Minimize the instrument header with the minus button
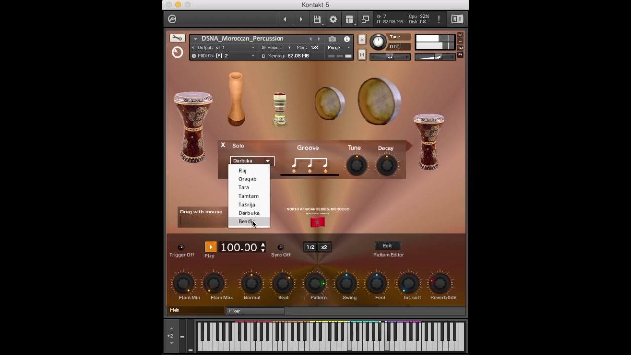The height and width of the screenshot is (355, 631). click(460, 41)
